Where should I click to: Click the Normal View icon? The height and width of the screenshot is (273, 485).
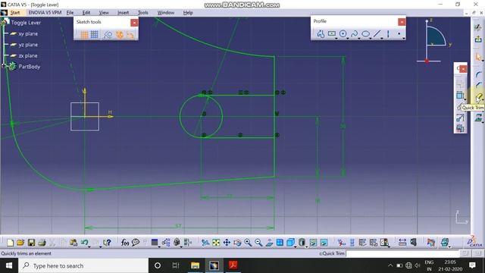[269, 243]
